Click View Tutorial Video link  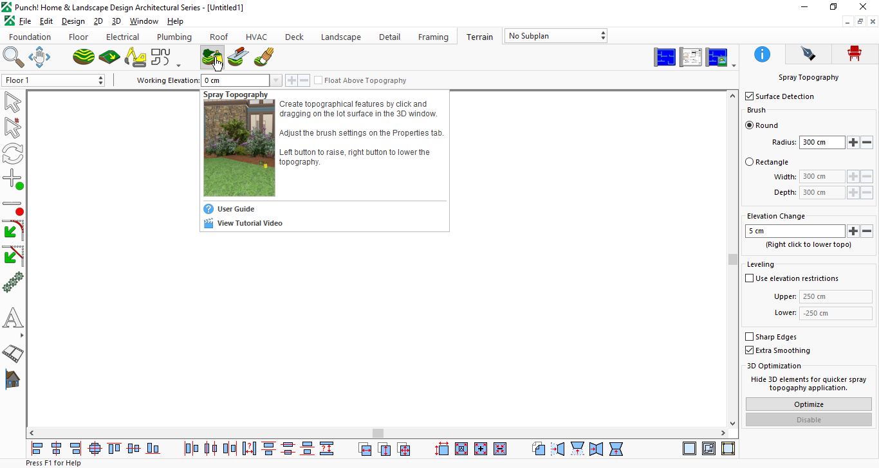point(250,223)
